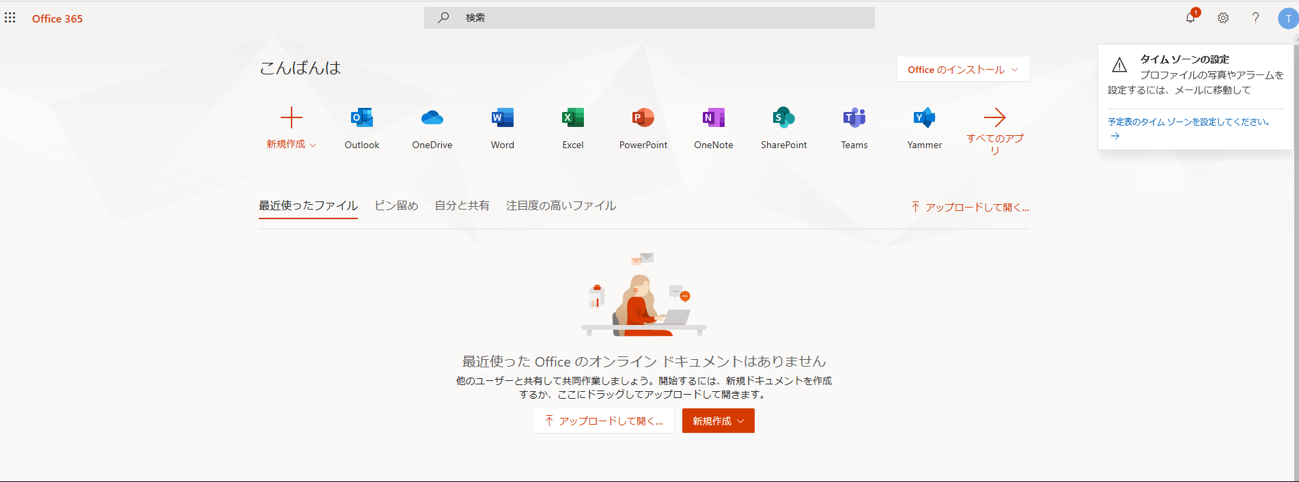The image size is (1299, 482).
Task: Launch PowerPoint app icon
Action: point(643,117)
